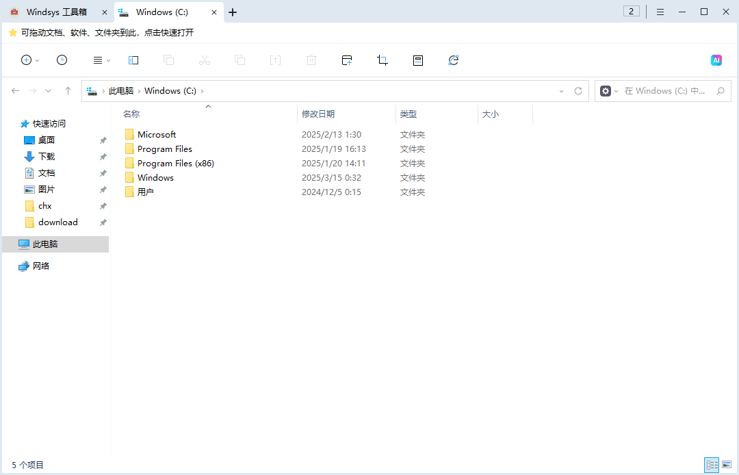Screen dimensions: 739x475
Task: Open the search settings gear icon
Action: [606, 91]
